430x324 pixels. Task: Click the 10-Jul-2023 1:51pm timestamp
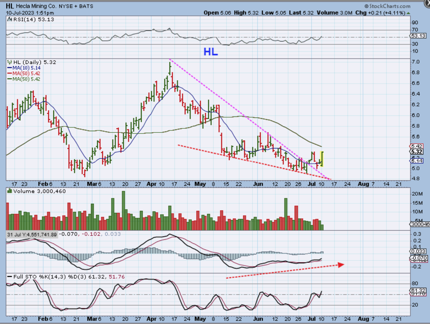click(30, 13)
